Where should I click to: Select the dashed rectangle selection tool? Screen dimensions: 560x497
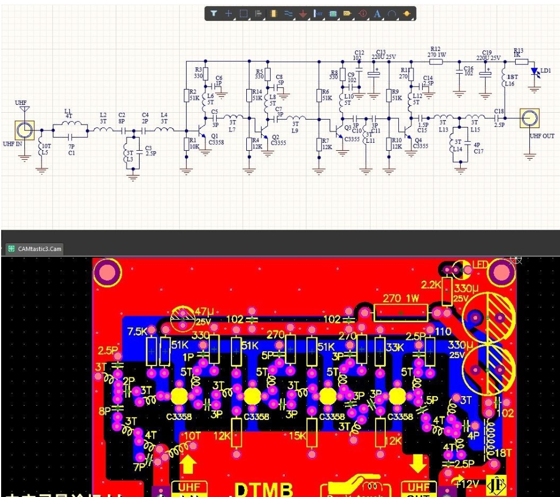pyautogui.click(x=243, y=13)
